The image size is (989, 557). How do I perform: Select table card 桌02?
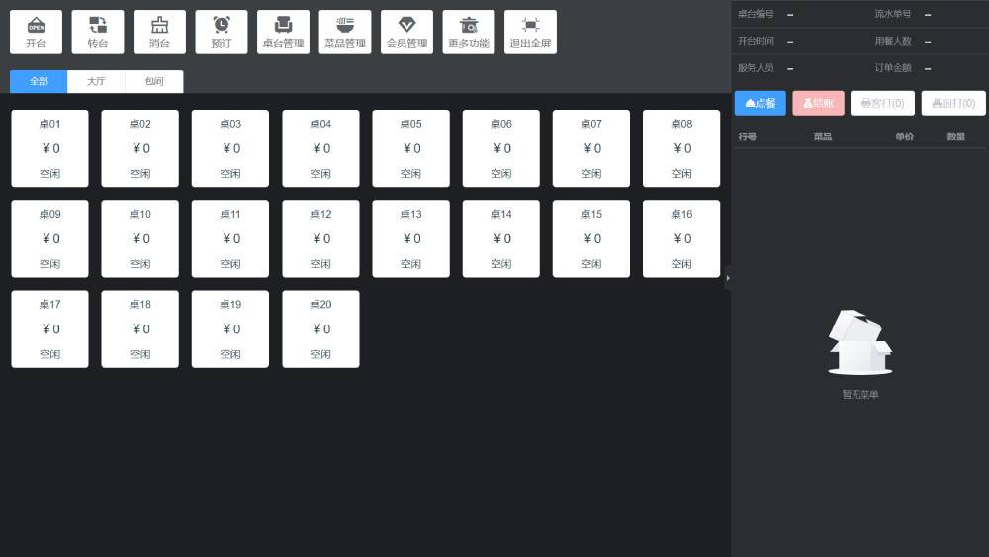(x=140, y=148)
